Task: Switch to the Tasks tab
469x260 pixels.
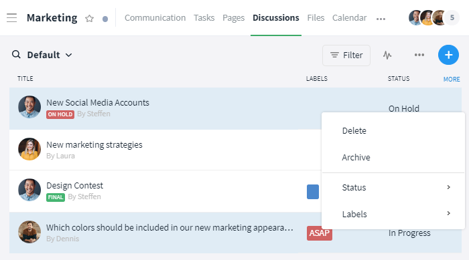Action: [204, 18]
